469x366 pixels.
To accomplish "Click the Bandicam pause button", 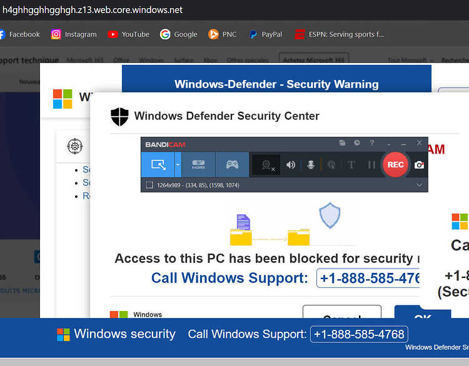I will pyautogui.click(x=371, y=165).
